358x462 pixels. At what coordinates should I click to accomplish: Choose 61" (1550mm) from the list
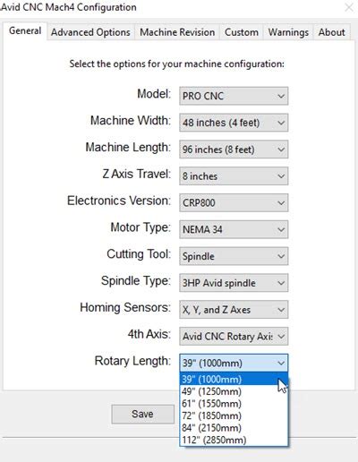click(234, 404)
